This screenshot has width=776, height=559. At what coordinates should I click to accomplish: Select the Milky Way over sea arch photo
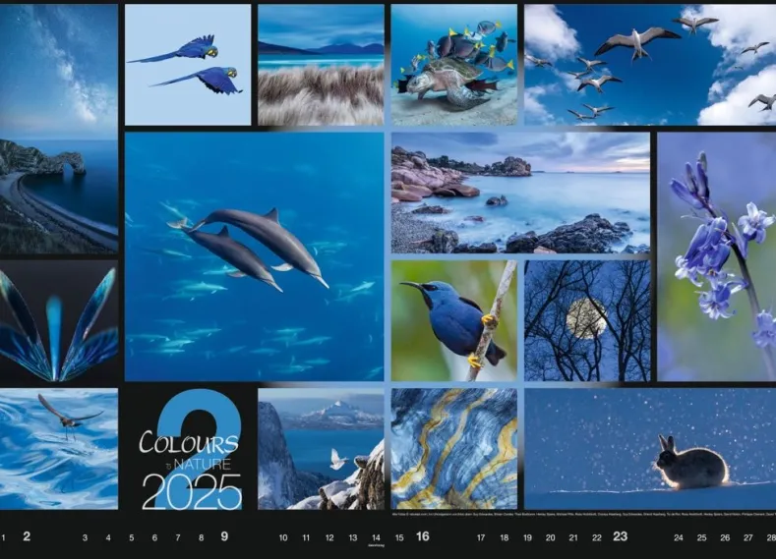point(59,129)
